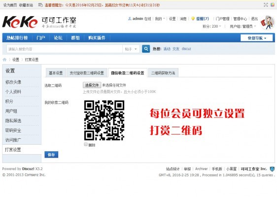Open the 论坛 nav item
This screenshot has width=277, height=197.
pyautogui.click(x=58, y=38)
